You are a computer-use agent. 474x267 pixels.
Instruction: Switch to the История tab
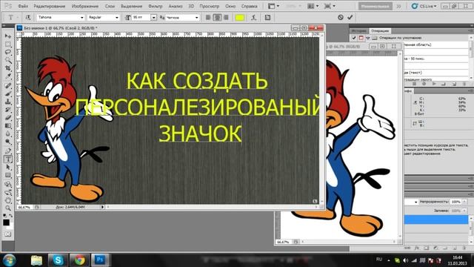coord(359,31)
